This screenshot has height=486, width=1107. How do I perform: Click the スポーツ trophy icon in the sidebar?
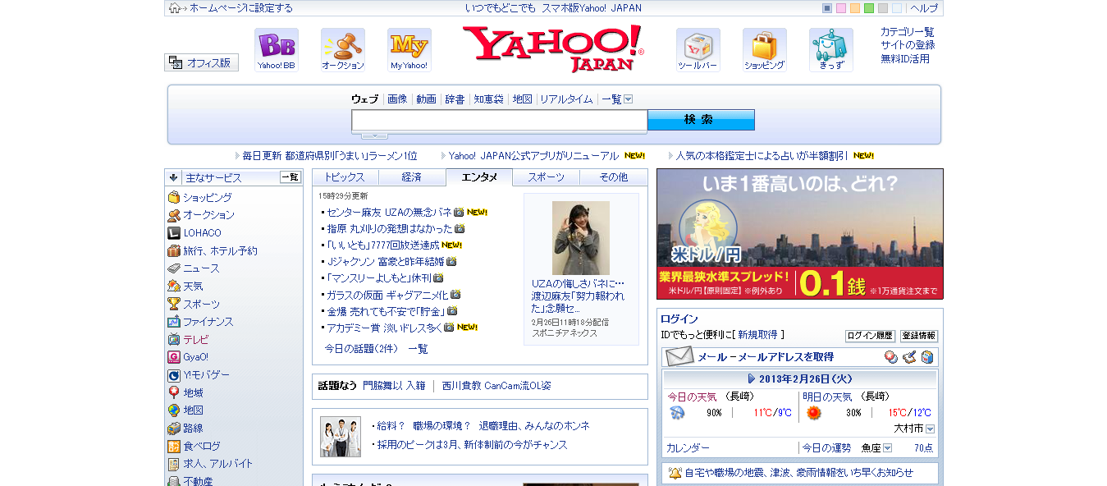(x=174, y=305)
